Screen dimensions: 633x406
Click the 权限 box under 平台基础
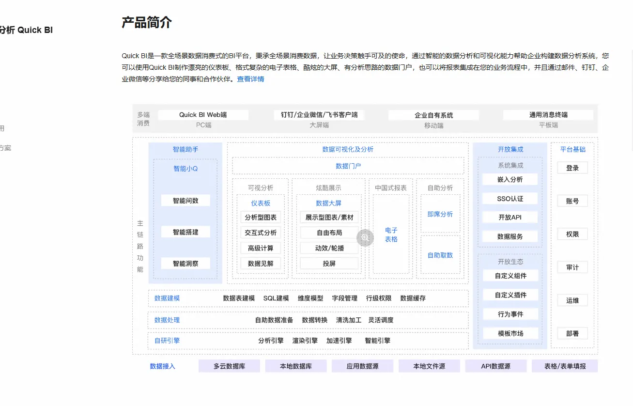click(x=572, y=234)
